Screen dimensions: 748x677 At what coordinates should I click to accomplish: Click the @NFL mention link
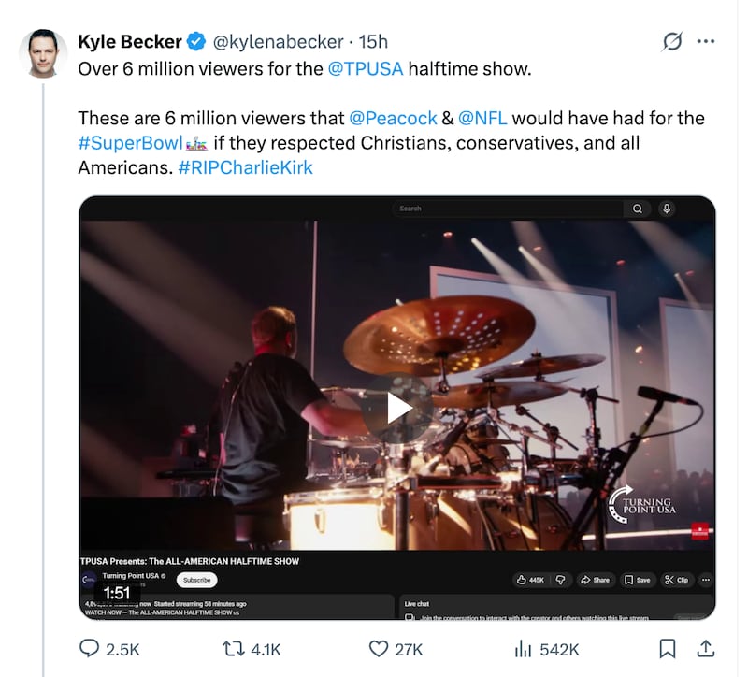[482, 118]
